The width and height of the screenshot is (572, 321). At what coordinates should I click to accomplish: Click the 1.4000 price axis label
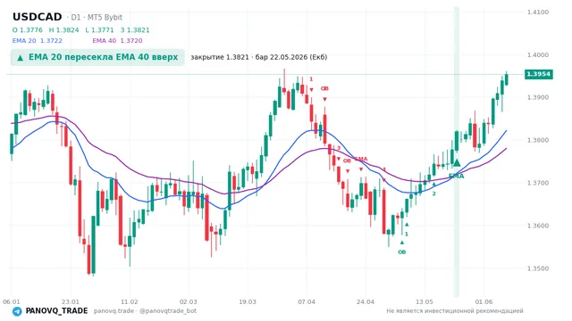pyautogui.click(x=538, y=55)
